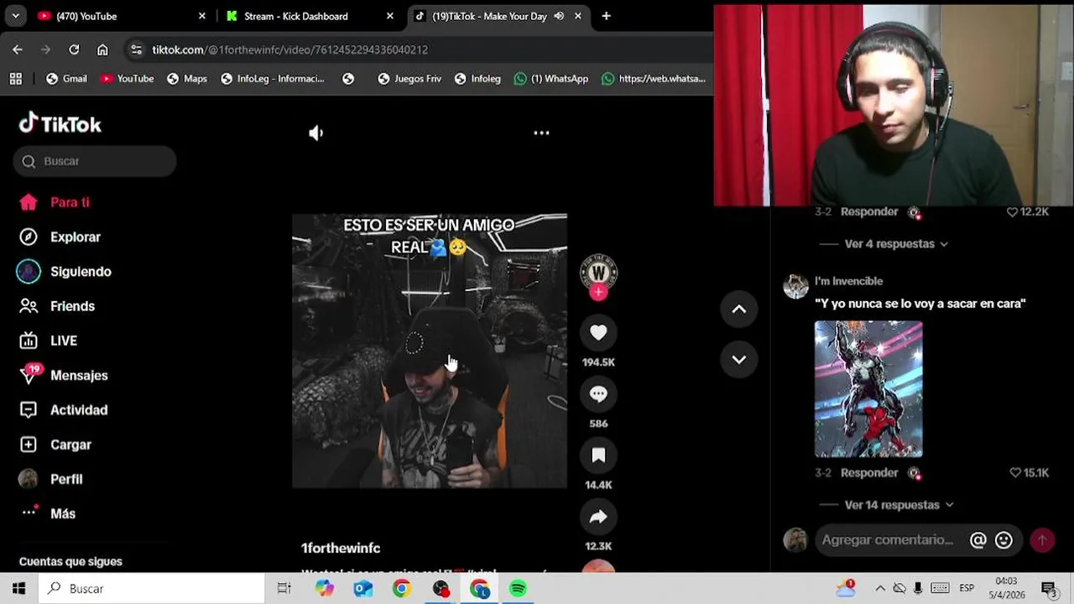The height and width of the screenshot is (604, 1074).
Task: Switch to the Stream - Kick Dashboard tab
Action: 310,16
